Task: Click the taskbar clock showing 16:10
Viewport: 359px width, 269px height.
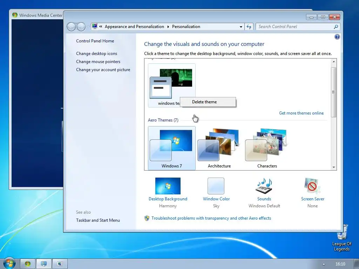Action: [340, 264]
